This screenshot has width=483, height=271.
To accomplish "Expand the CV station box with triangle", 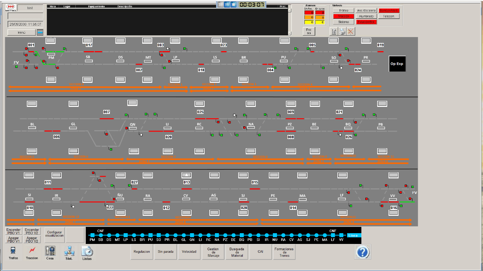I will coord(187,175).
